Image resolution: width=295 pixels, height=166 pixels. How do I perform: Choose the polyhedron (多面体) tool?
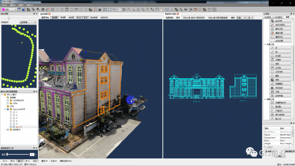pos(280,60)
